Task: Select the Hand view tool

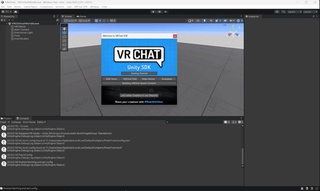Action: pyautogui.click(x=64, y=28)
